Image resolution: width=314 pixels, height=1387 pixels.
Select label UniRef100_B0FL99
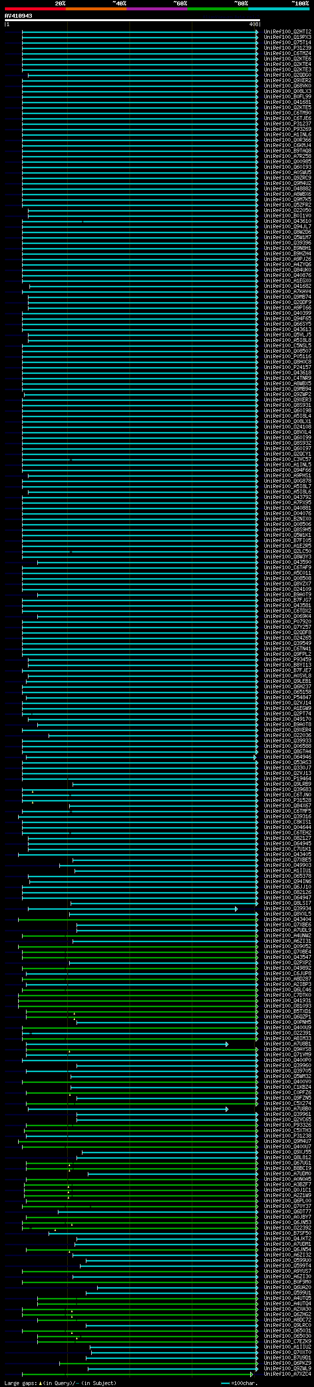pos(288,97)
